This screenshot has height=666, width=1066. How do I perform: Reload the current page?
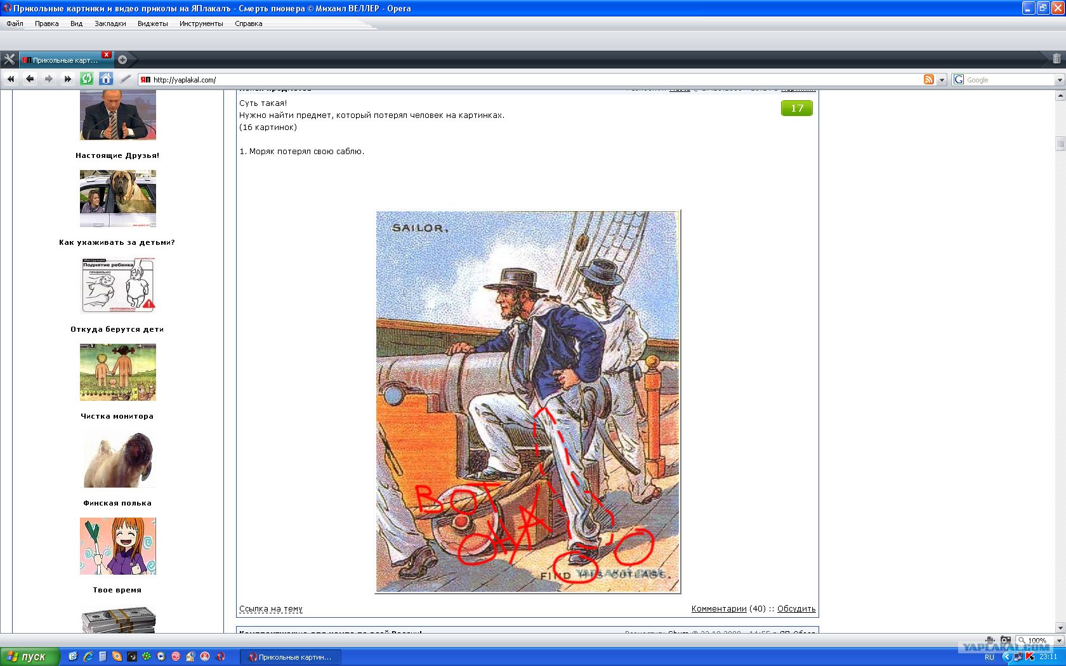[87, 79]
